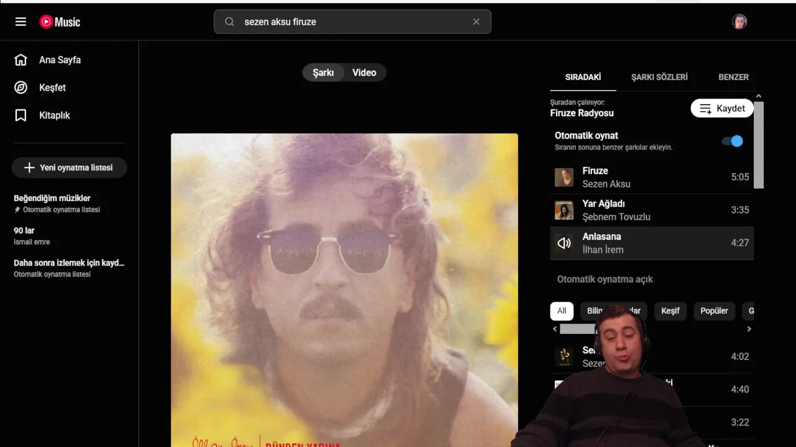Switch to Video mode

point(364,73)
